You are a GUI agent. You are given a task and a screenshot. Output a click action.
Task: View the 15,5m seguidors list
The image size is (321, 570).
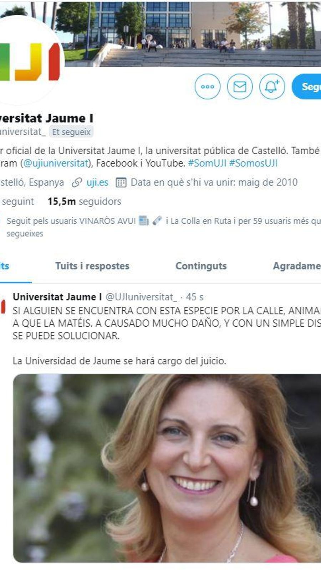(x=85, y=202)
